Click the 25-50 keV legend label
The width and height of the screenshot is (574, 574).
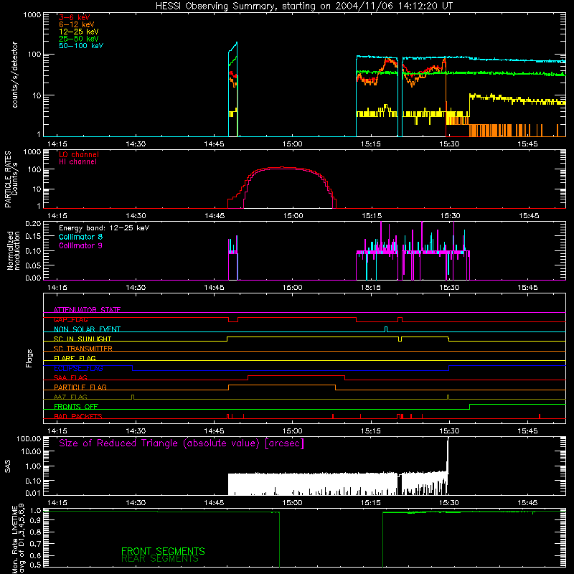(x=79, y=39)
